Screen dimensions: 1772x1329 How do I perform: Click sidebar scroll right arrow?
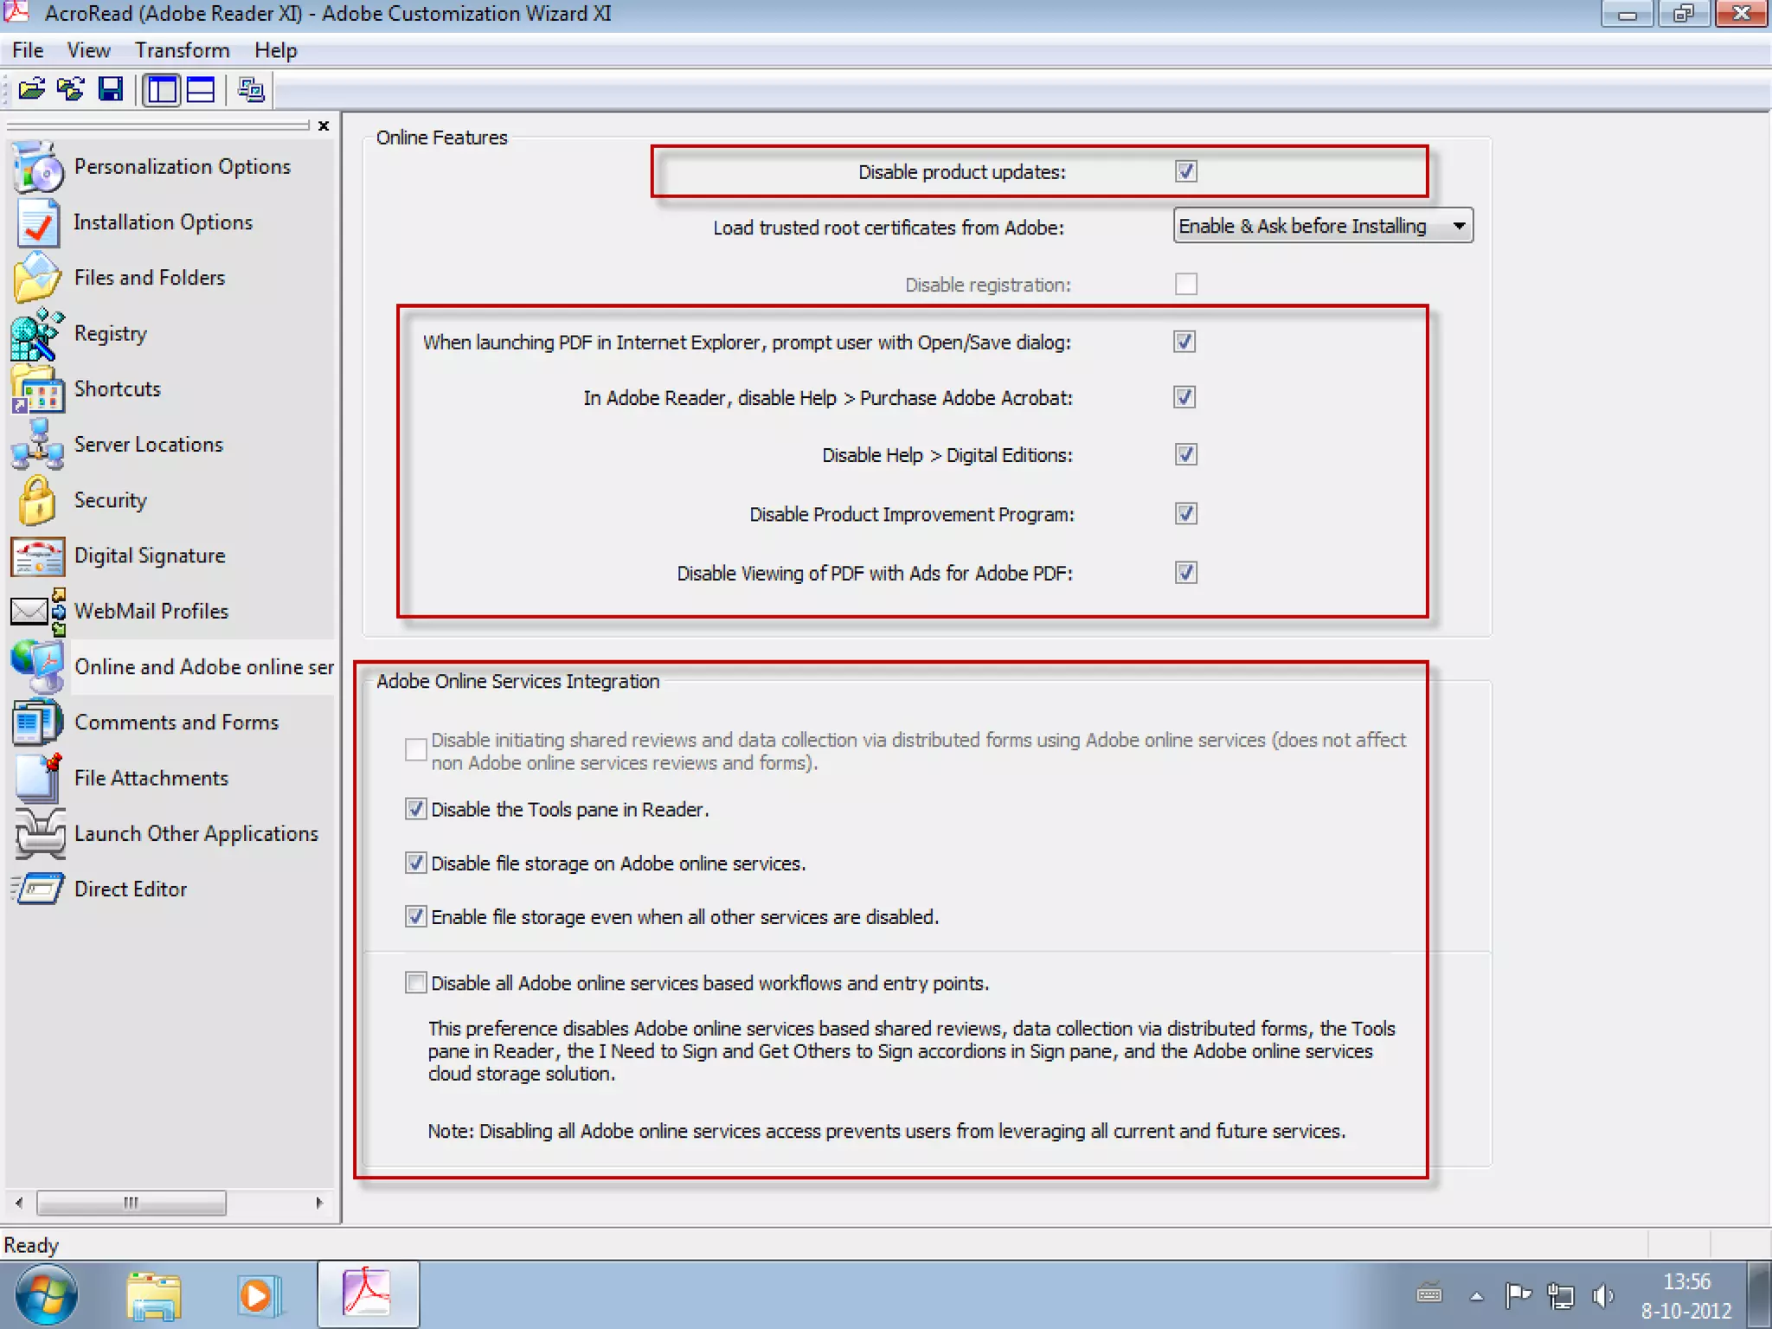coord(319,1203)
